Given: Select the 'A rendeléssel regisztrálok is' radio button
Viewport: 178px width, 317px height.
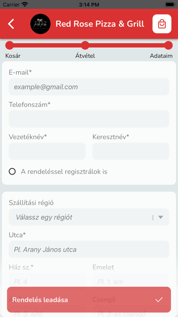Looking at the screenshot, I should pyautogui.click(x=12, y=172).
